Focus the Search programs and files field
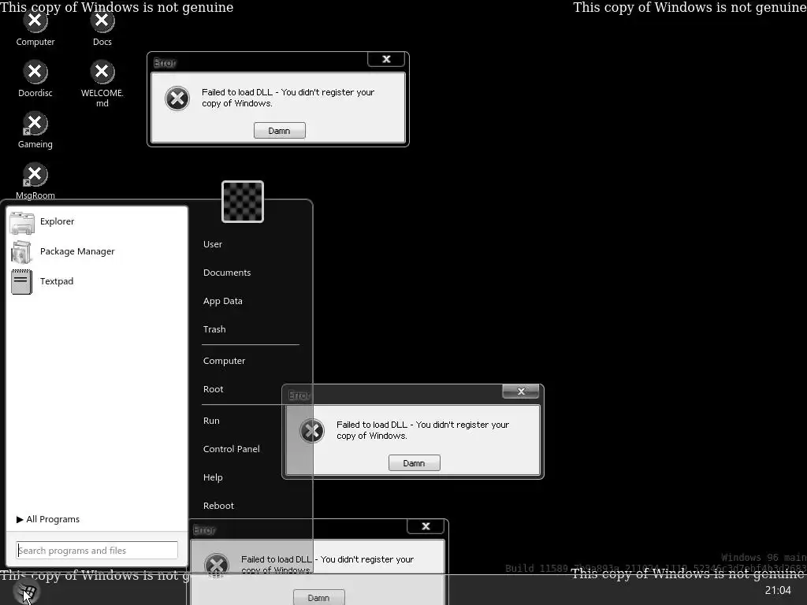 click(x=97, y=551)
